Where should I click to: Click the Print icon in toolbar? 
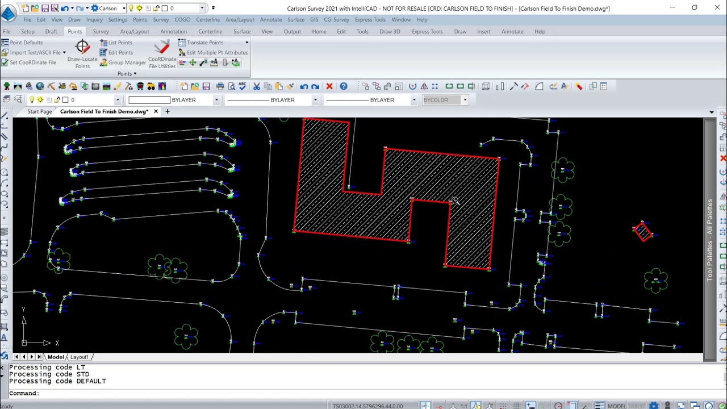click(x=220, y=86)
